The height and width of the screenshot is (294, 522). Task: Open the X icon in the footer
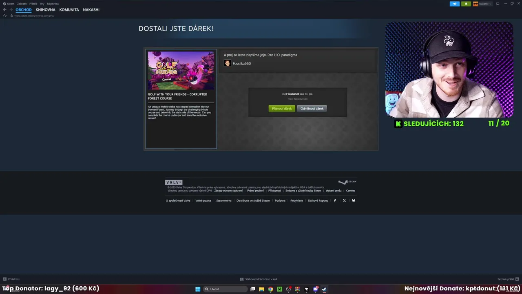coord(344,200)
